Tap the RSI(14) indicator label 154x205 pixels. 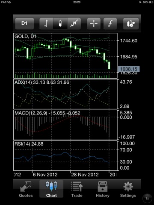point(22,144)
